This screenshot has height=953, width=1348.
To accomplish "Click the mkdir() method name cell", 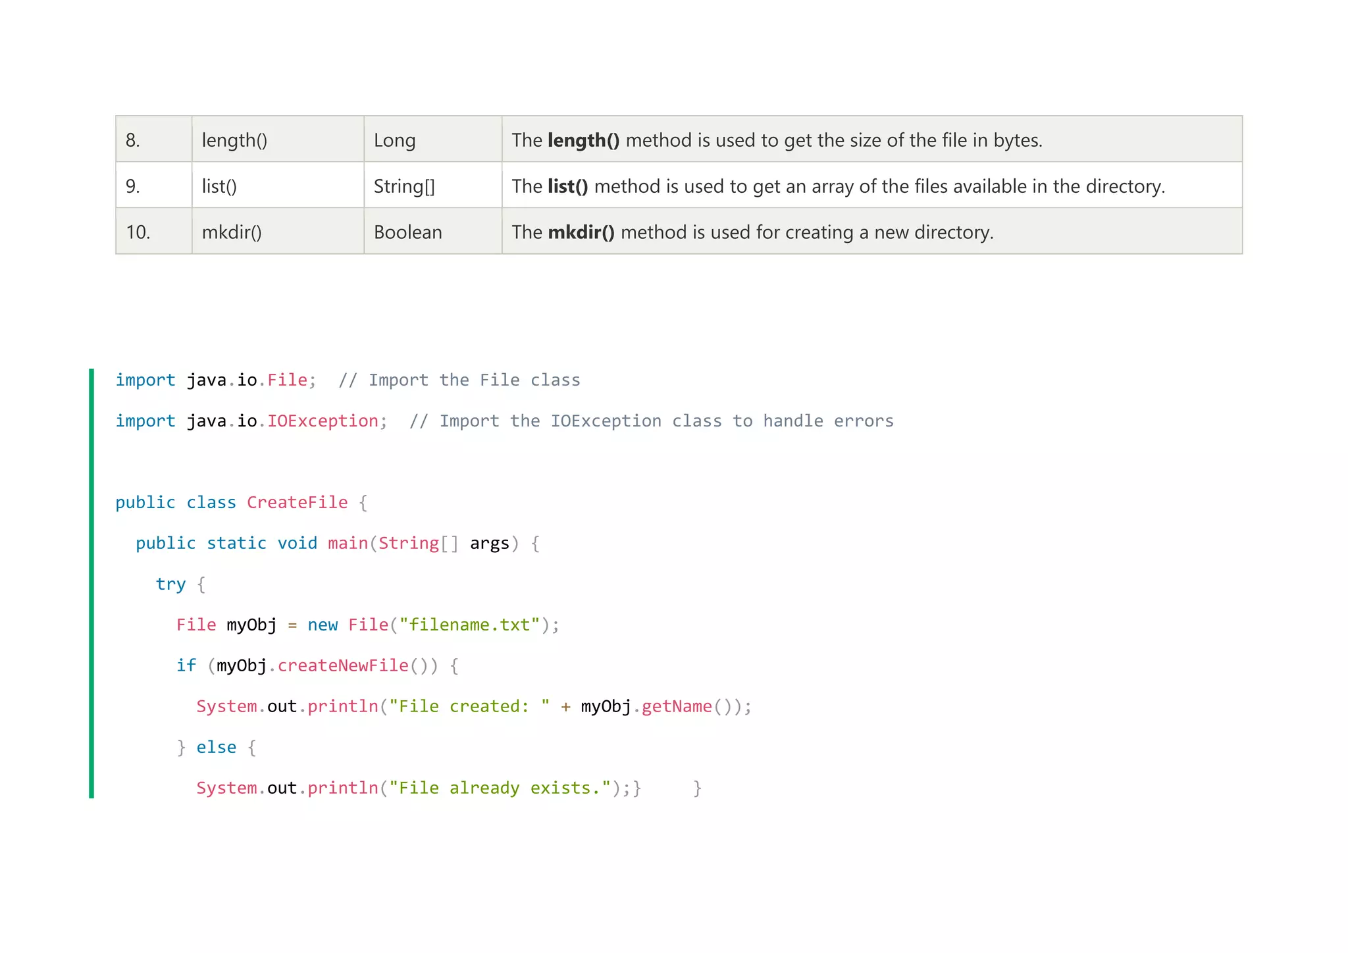I will coord(232,232).
